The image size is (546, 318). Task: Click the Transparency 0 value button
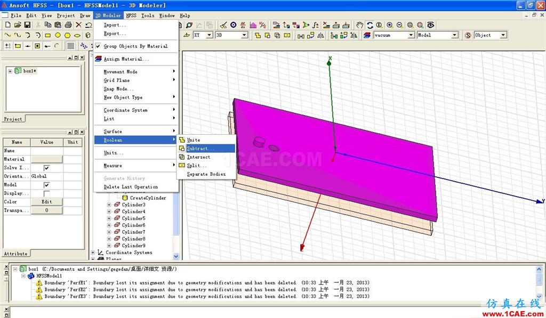coord(47,210)
